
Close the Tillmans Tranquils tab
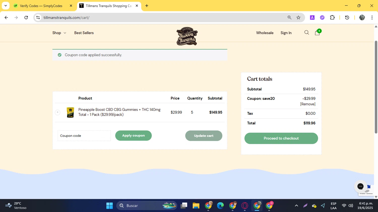coord(137,6)
